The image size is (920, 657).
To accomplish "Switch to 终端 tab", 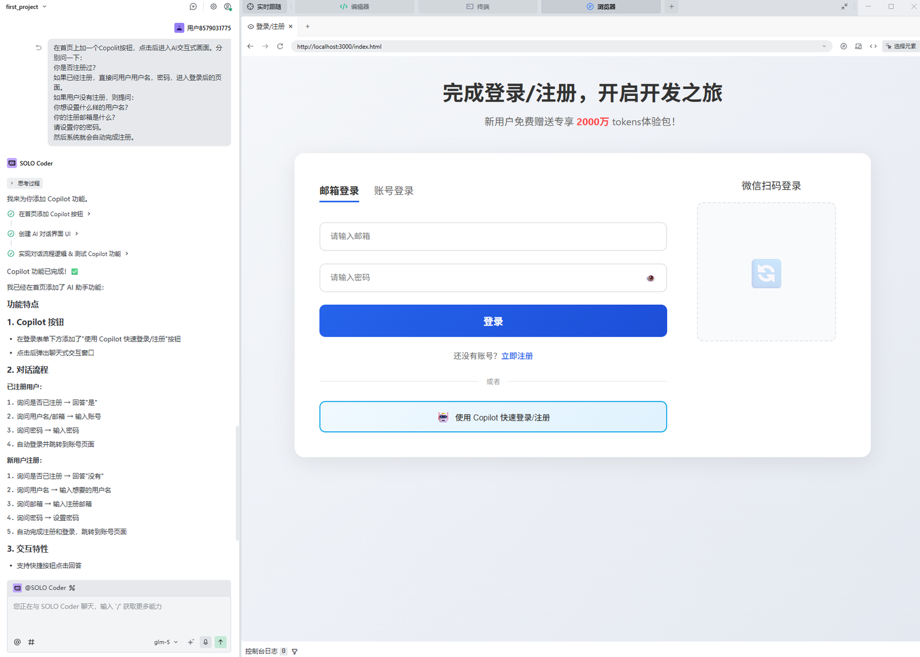I will pyautogui.click(x=478, y=6).
